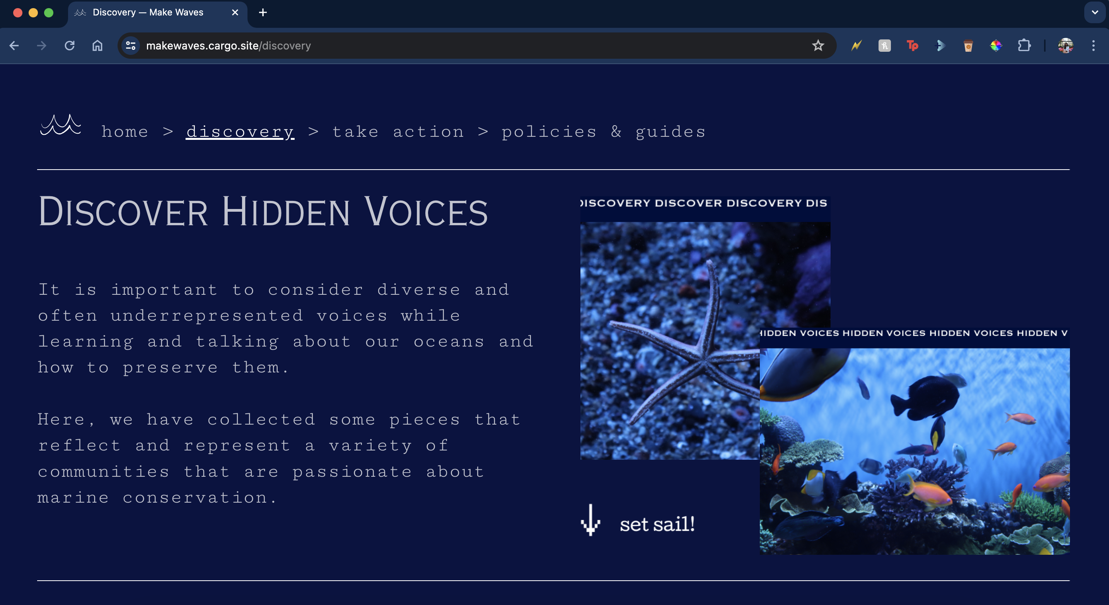Viewport: 1109px width, 605px height.
Task: Click the Make Waves wave logo
Action: click(x=60, y=125)
